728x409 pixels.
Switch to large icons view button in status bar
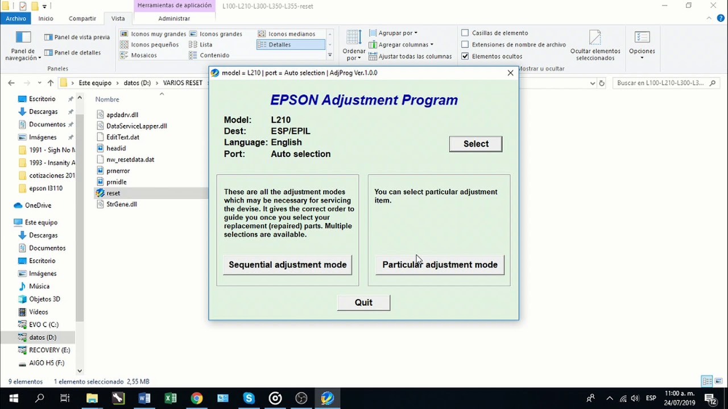pyautogui.click(x=718, y=381)
